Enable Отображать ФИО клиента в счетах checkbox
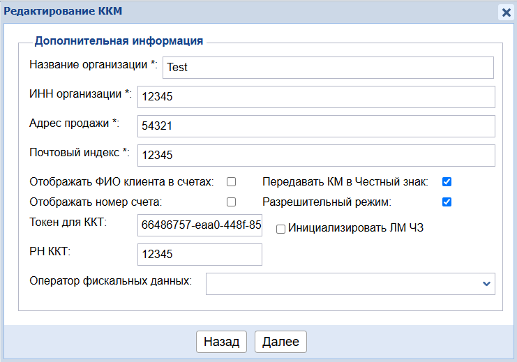 click(x=231, y=182)
